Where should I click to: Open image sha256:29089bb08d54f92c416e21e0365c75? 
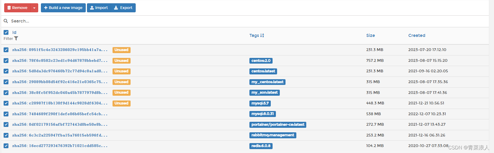60,82
